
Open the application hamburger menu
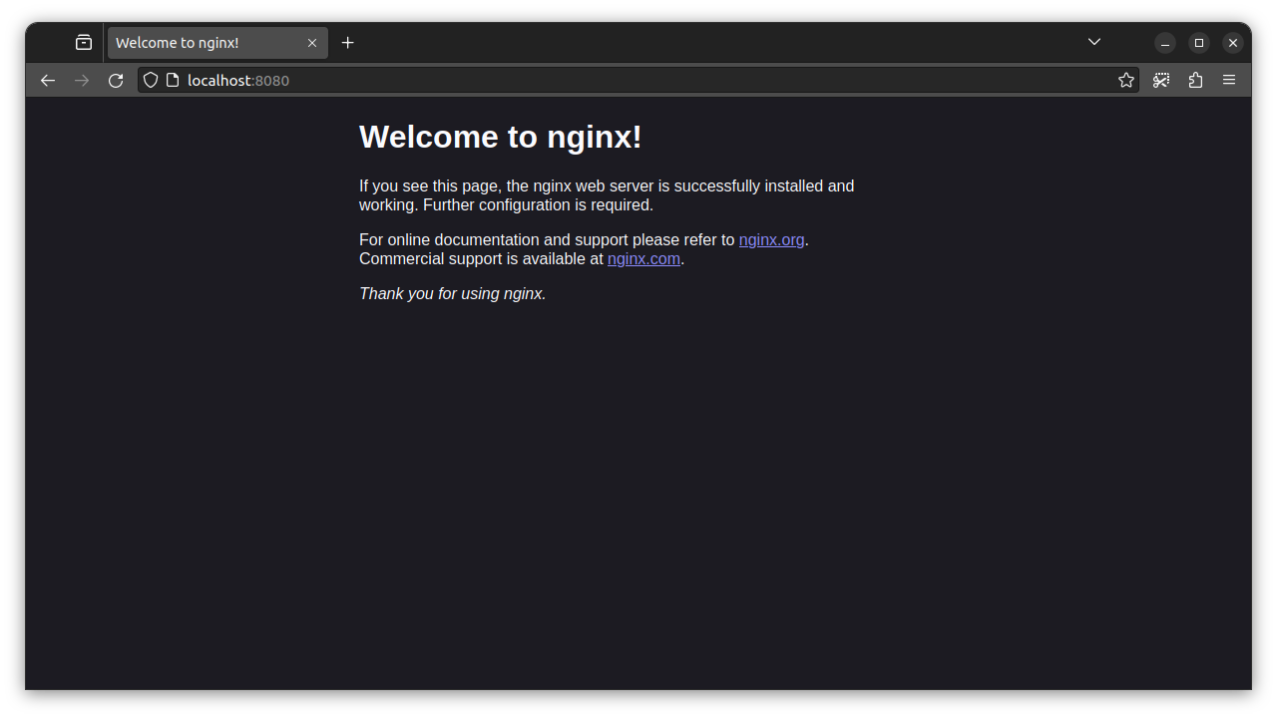[1229, 80]
